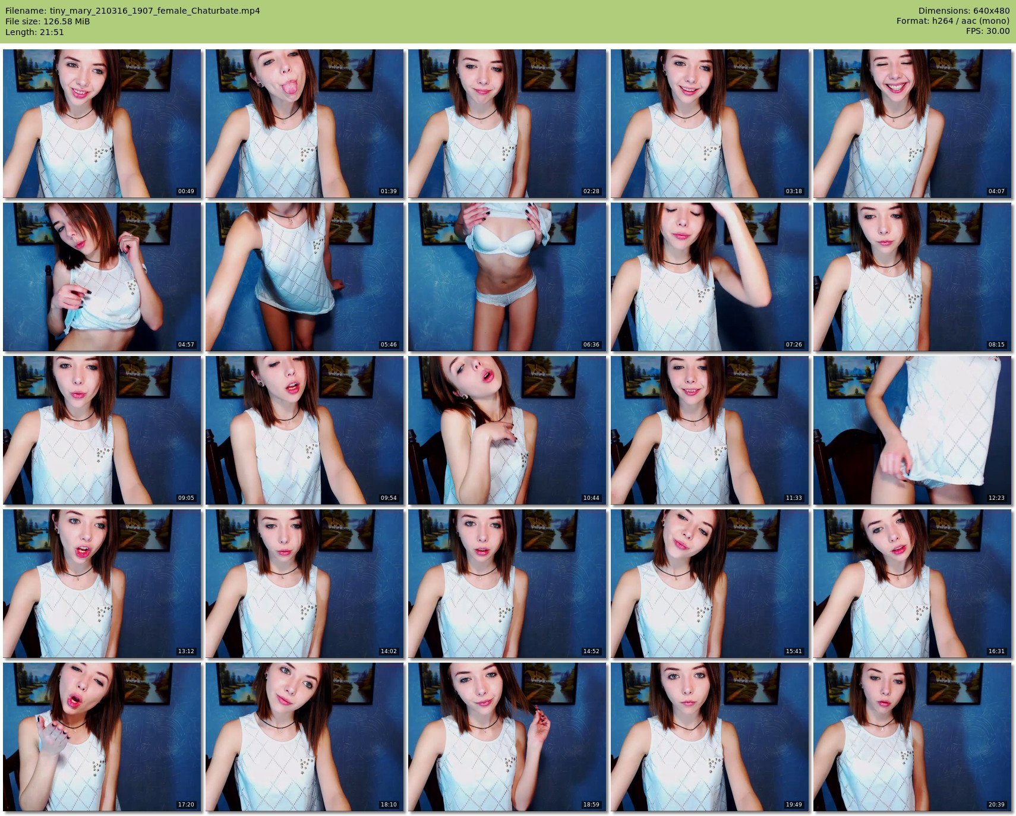1016x816 pixels.
Task: Select the frame at 01:39
Action: pyautogui.click(x=305, y=123)
